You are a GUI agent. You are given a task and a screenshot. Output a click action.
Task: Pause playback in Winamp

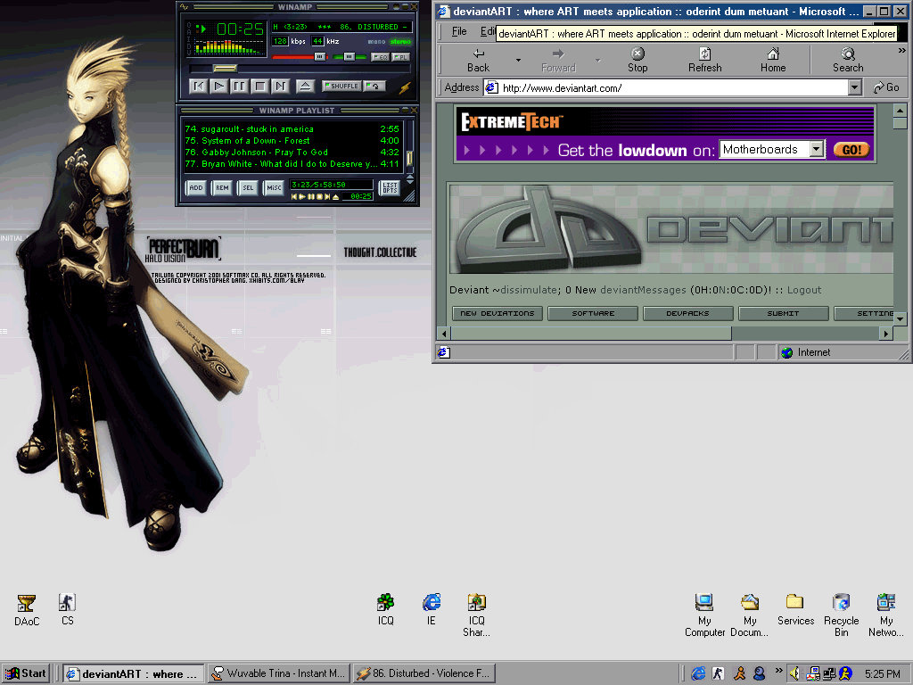239,87
